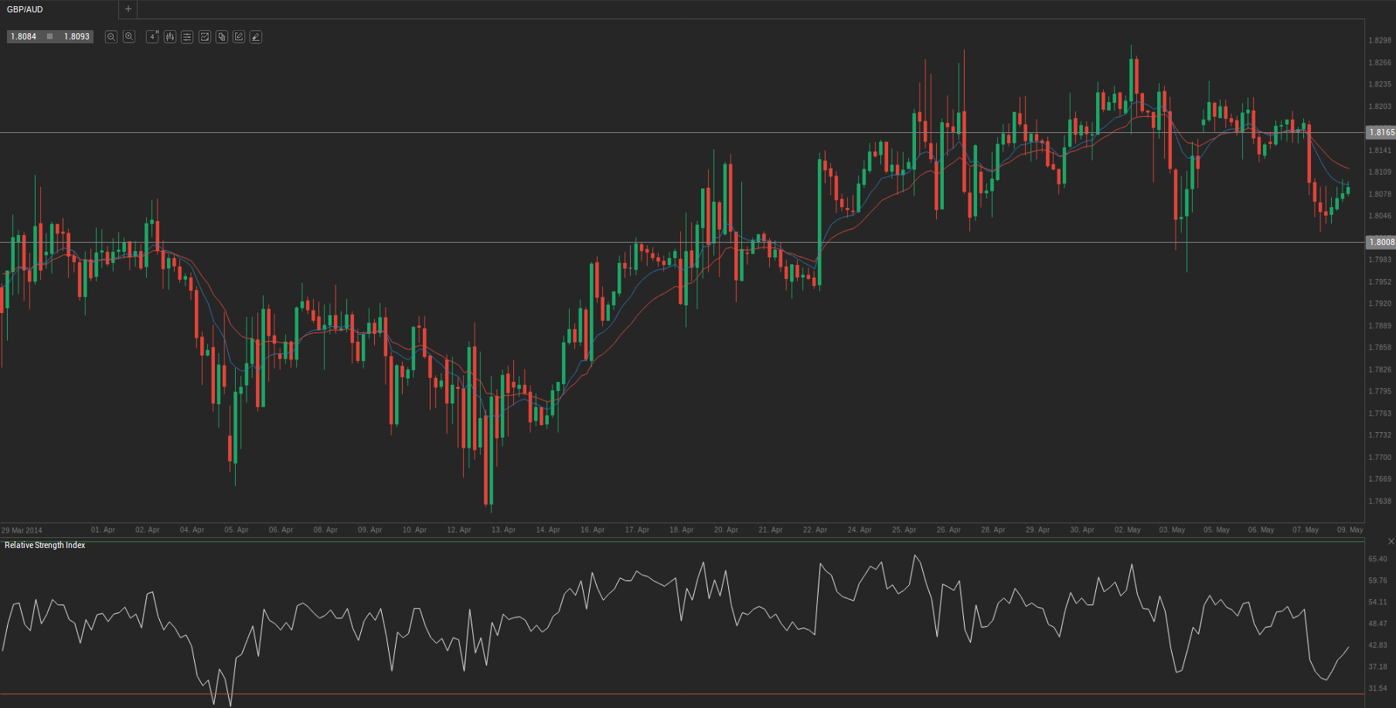Screen dimensions: 1396x708
Task: Click the square between bid and ask prices
Action: click(50, 36)
